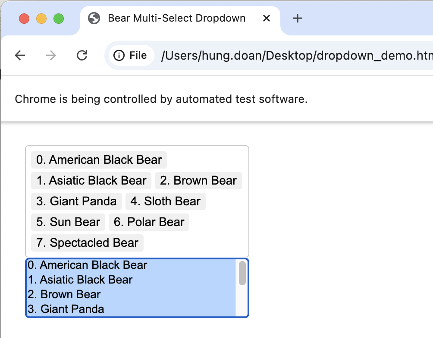
Task: Click the '4. Sloth Bear' tag
Action: 166,201
